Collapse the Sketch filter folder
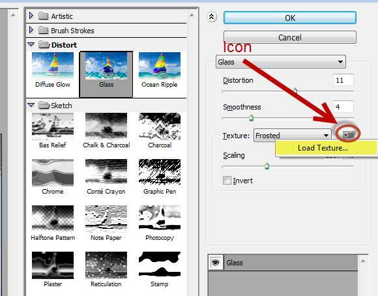 [31, 105]
